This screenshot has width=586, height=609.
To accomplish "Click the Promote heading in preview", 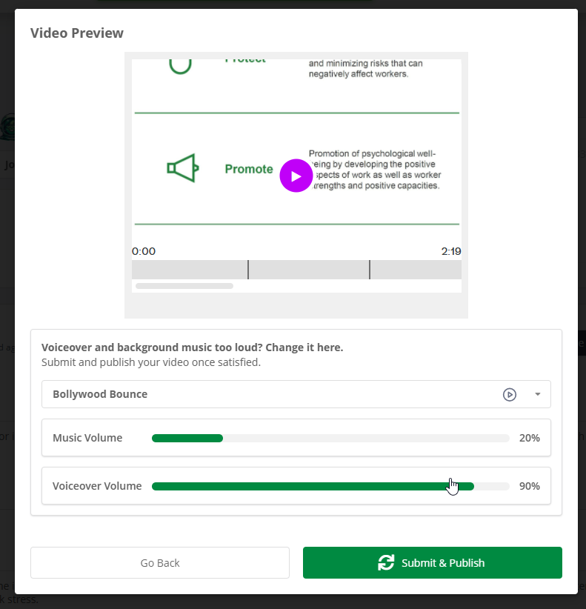I will pyautogui.click(x=249, y=169).
